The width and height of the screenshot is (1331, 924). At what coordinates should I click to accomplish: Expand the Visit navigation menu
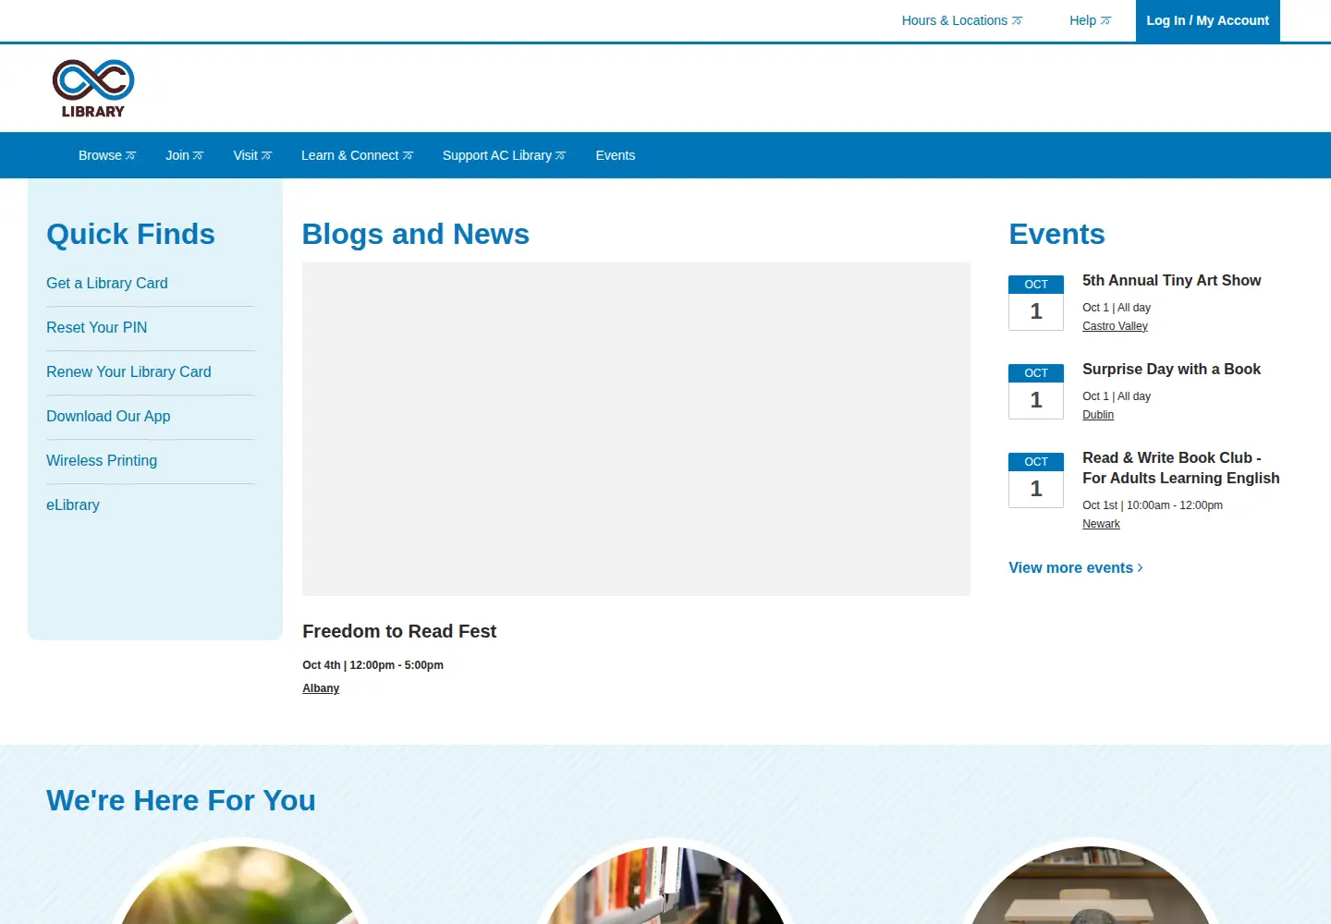pos(252,155)
